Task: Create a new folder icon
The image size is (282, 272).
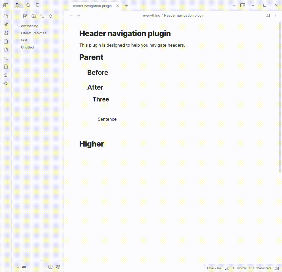Action: 34,16
